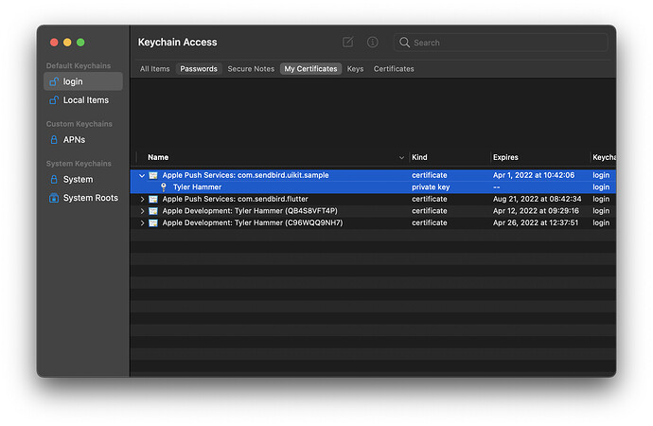The image size is (653, 426).
Task: Expand the com.sendbird.flutter certificate row
Action: [x=142, y=200]
